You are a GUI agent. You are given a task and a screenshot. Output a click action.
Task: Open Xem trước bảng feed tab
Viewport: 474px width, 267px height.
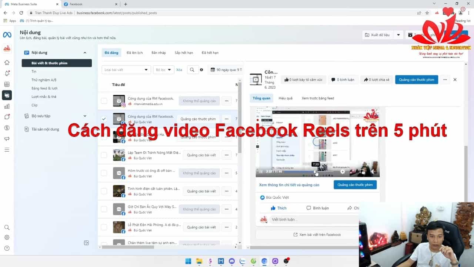click(318, 98)
